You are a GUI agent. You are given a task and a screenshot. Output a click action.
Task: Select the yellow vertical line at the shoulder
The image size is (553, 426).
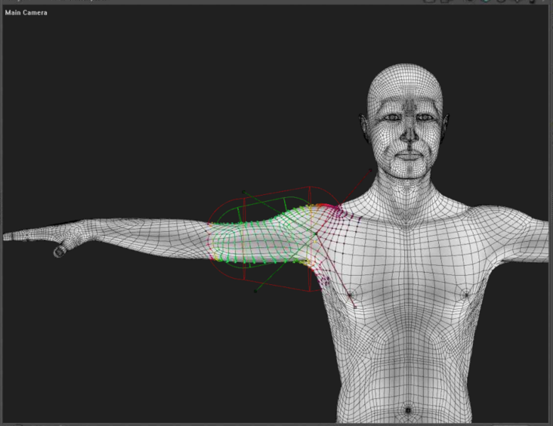(x=311, y=234)
